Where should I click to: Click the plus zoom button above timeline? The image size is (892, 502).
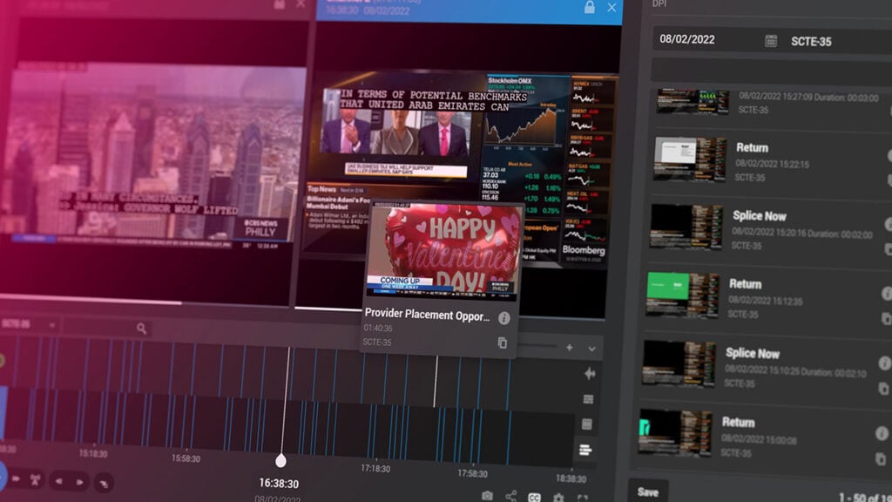570,348
